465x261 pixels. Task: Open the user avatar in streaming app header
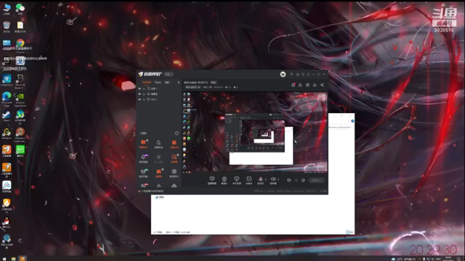point(282,74)
